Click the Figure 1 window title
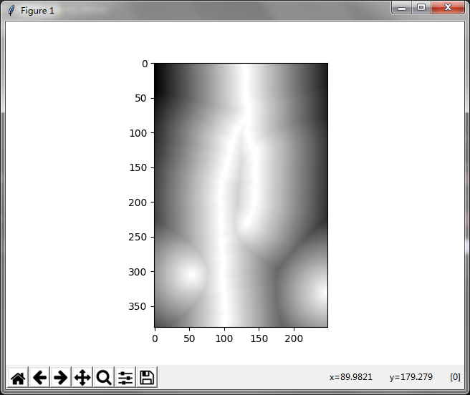Viewport: 470px width, 395px height. pos(37,11)
